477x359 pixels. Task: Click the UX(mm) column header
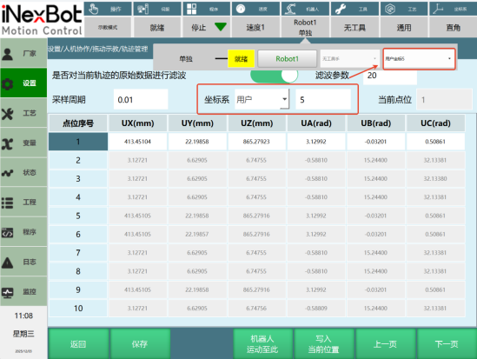137,123
